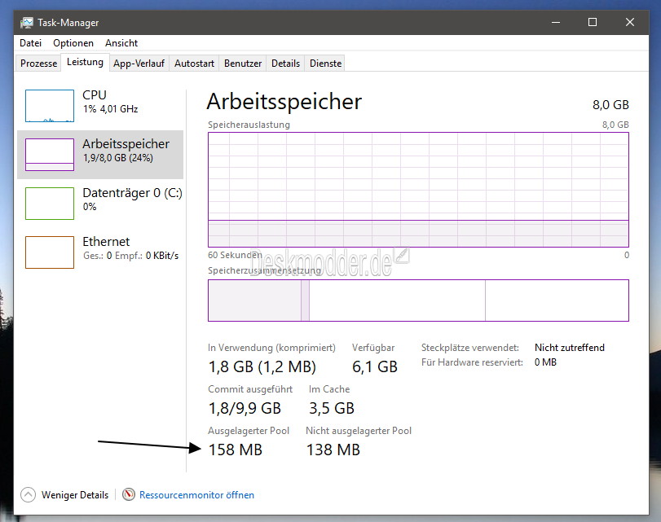Select the Leistung tab
The width and height of the screenshot is (661, 522).
coord(85,62)
